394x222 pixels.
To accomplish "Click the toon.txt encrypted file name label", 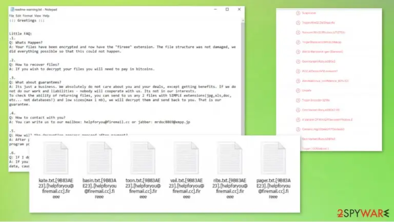I will coord(143,188).
